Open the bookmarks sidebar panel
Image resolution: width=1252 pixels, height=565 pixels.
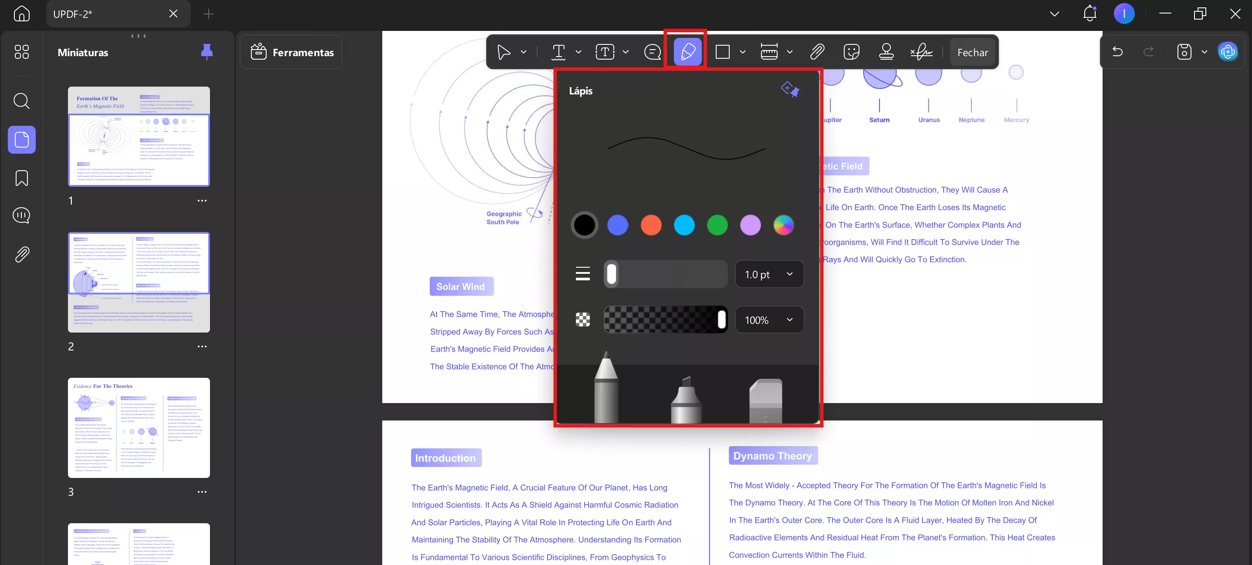21,178
